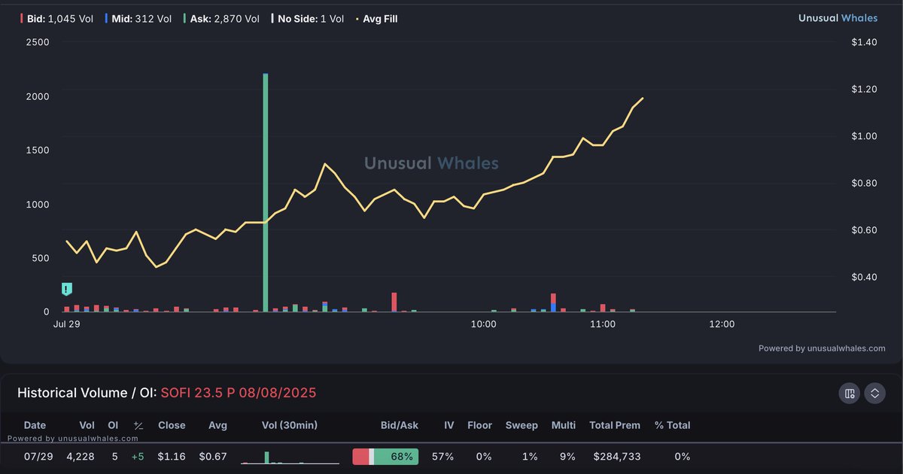Image resolution: width=903 pixels, height=474 pixels.
Task: Click the tall green ask volume bar
Action: coord(266,192)
